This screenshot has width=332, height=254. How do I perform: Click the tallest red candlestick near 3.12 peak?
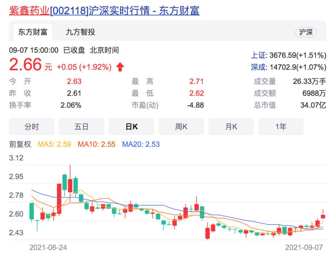[x=70, y=185]
